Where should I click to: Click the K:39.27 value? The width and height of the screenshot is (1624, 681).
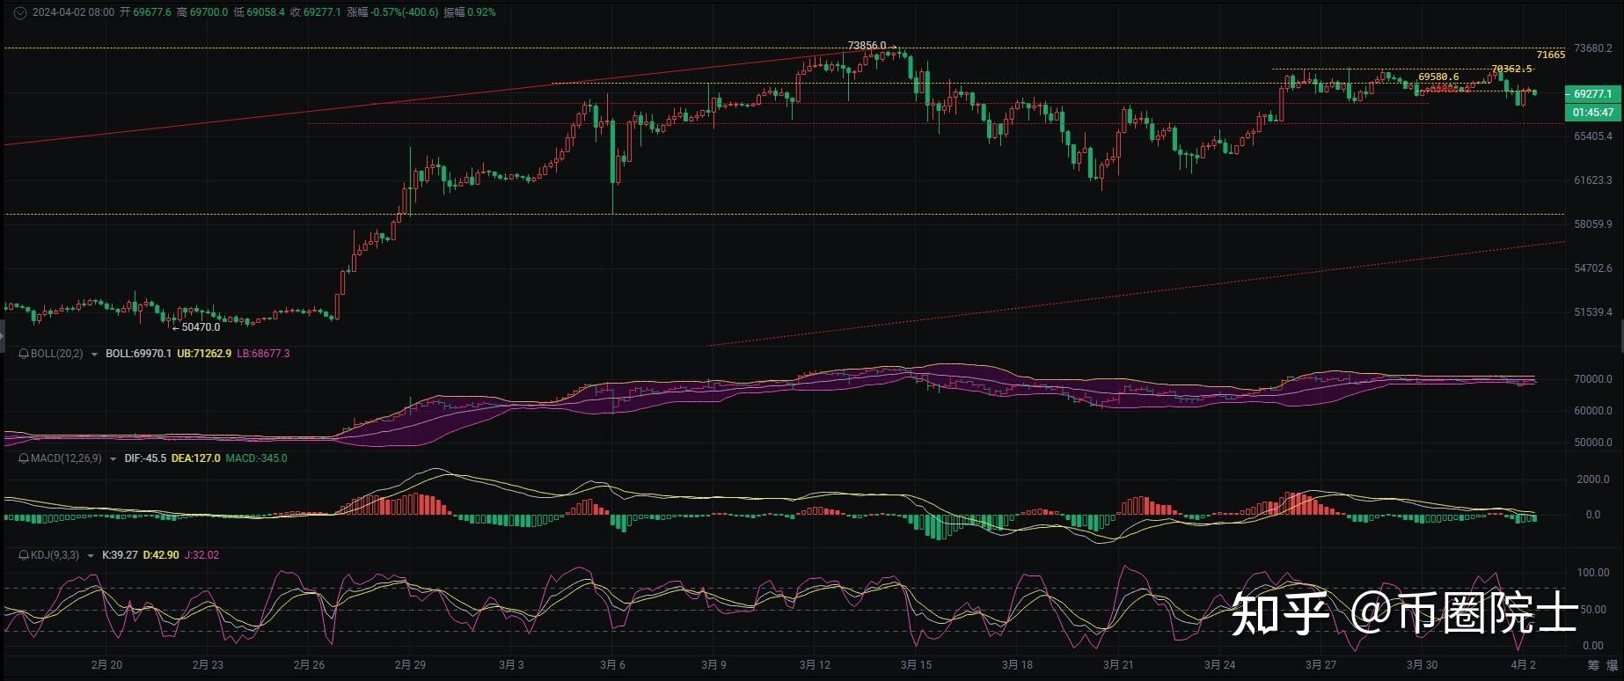[120, 555]
